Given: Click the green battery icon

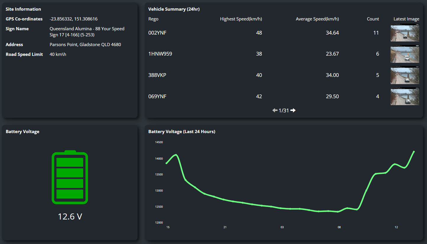Looking at the screenshot, I should [x=70, y=177].
